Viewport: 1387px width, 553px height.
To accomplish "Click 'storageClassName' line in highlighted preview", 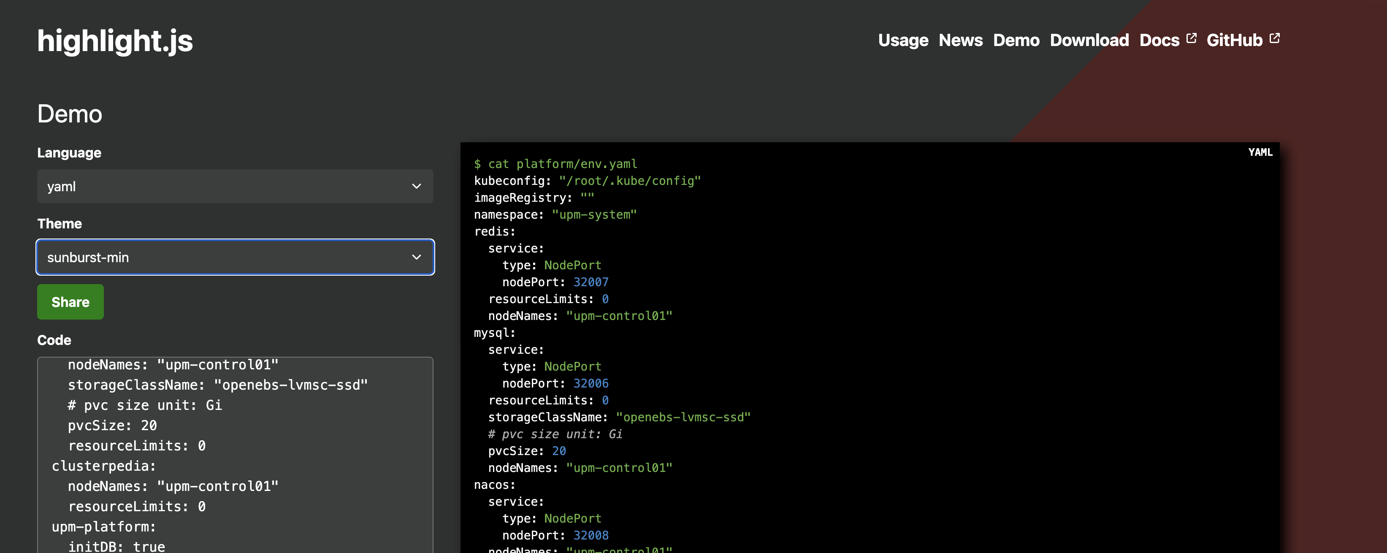I will point(619,417).
